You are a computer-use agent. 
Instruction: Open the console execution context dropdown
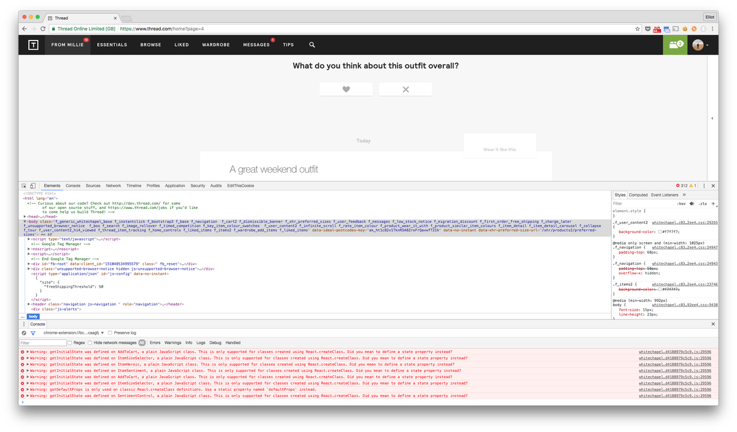(x=74, y=332)
